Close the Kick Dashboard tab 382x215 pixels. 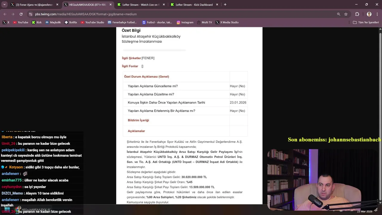click(x=217, y=5)
